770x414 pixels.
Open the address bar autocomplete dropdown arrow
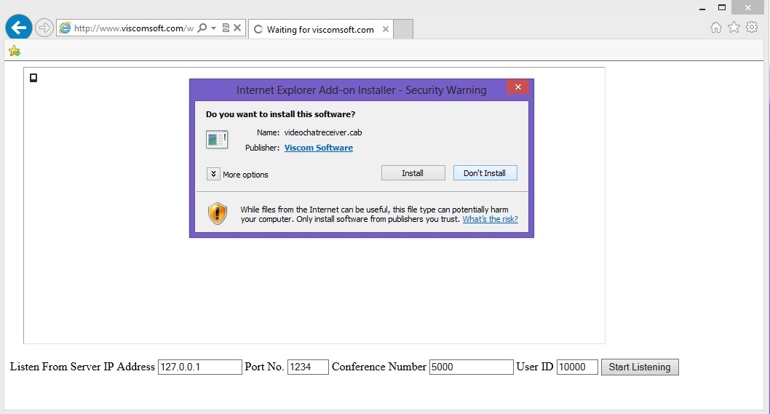(x=213, y=28)
